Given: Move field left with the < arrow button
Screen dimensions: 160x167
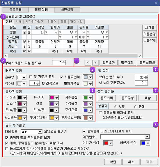Looking at the screenshot, I should click(88, 63).
